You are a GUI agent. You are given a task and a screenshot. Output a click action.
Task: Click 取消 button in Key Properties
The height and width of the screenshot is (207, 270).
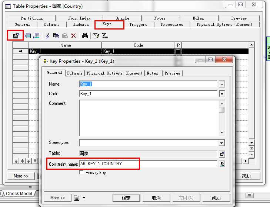156,198
